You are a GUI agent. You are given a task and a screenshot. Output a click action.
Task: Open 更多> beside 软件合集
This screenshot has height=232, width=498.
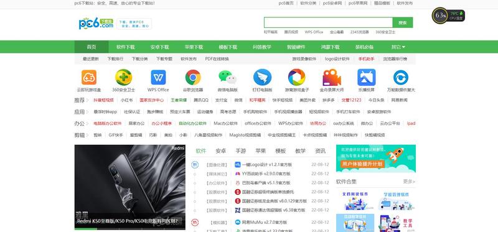(x=409, y=182)
